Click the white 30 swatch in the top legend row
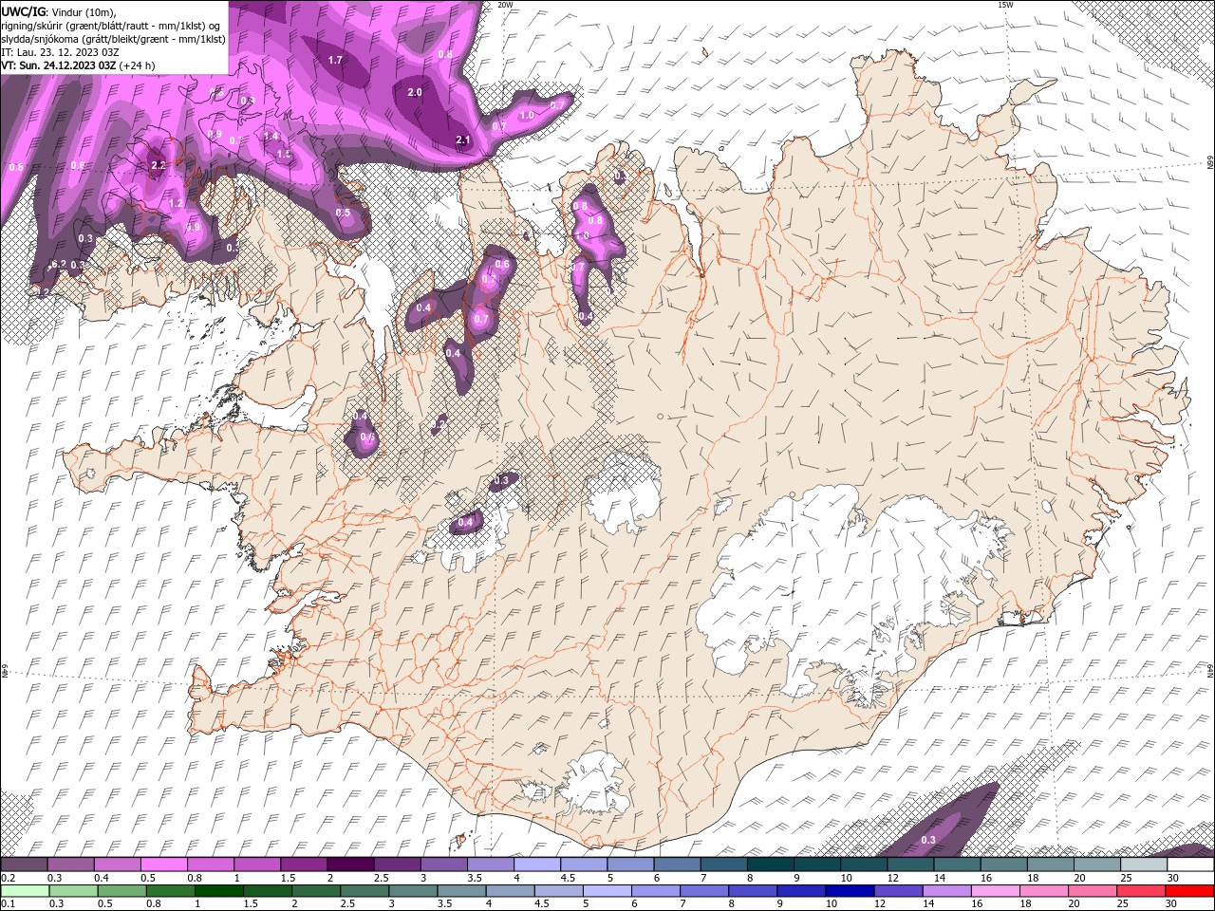Screen dimensions: 1215x911 1189,865
